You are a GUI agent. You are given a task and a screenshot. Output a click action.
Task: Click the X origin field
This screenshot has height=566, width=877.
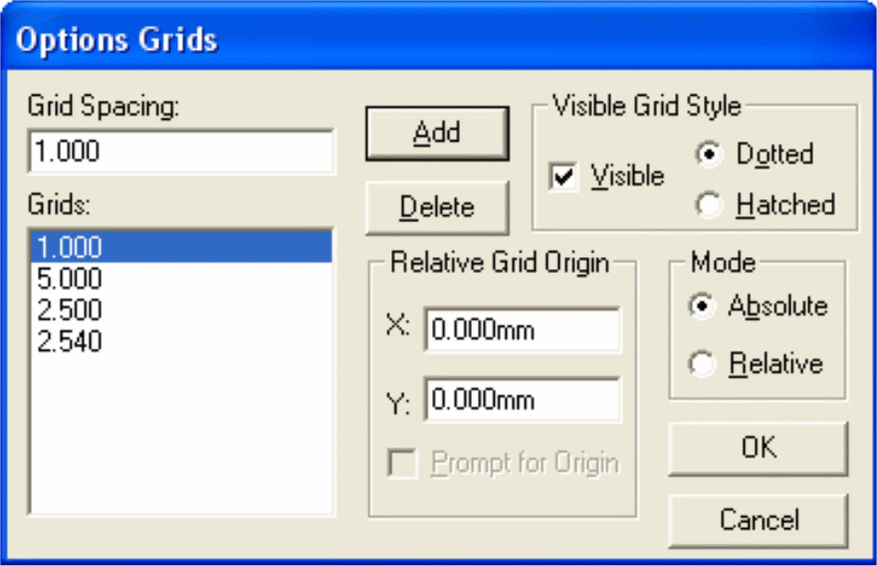coord(522,330)
